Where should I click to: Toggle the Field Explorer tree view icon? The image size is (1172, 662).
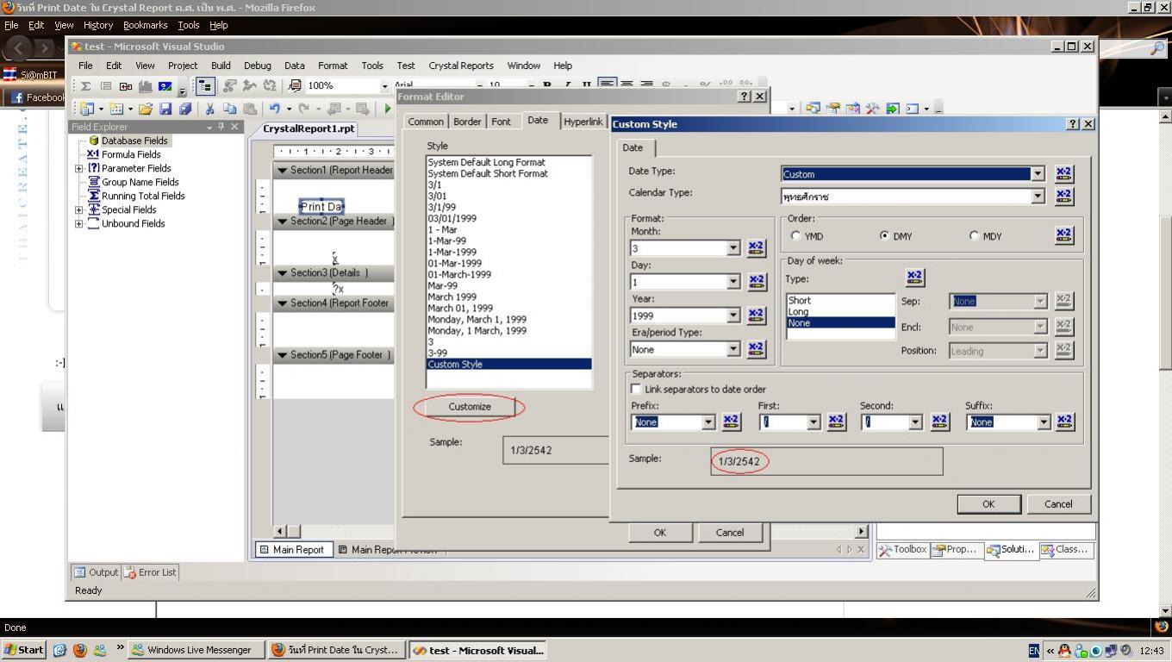tap(205, 86)
